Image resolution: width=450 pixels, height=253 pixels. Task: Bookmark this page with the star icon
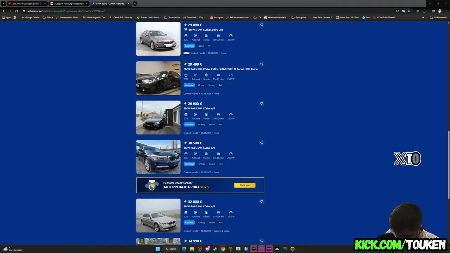(x=409, y=11)
